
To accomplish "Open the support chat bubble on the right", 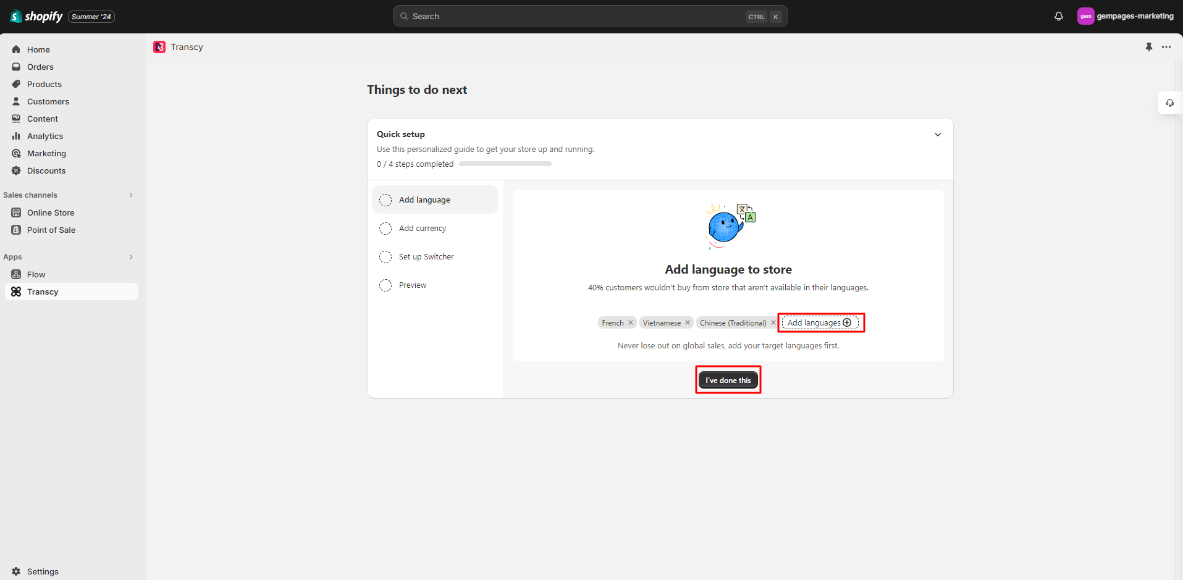I will (1169, 103).
